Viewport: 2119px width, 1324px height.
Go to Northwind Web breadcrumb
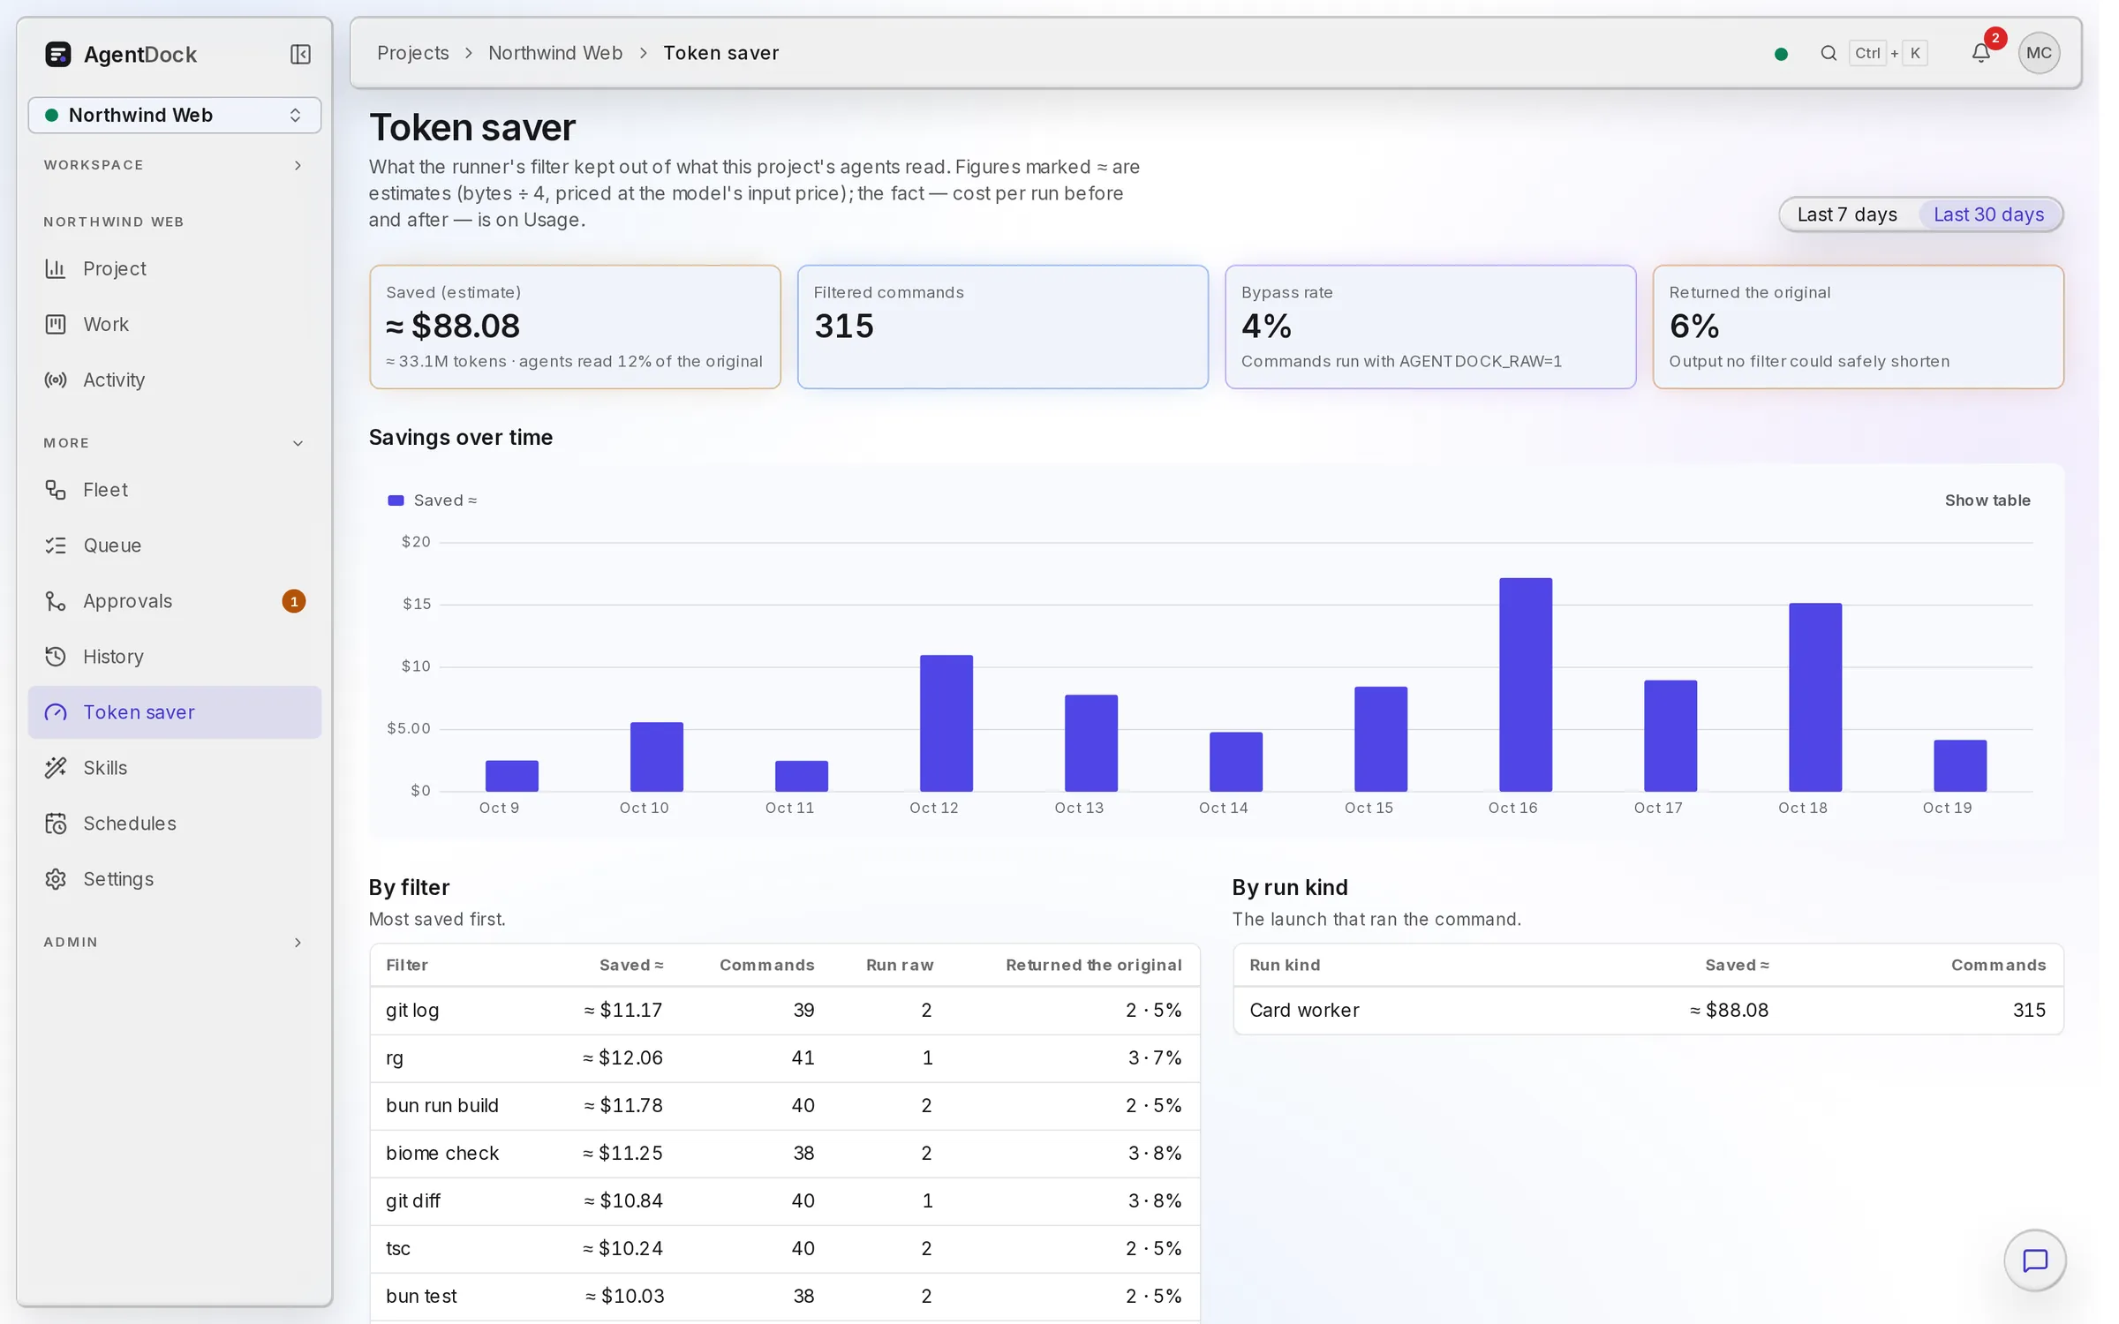click(x=555, y=53)
